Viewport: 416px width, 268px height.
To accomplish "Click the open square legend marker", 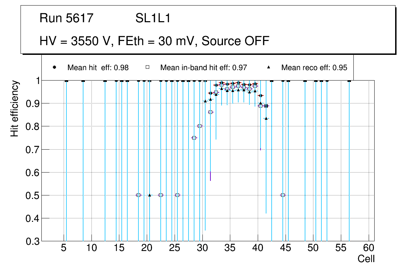I will [x=147, y=68].
